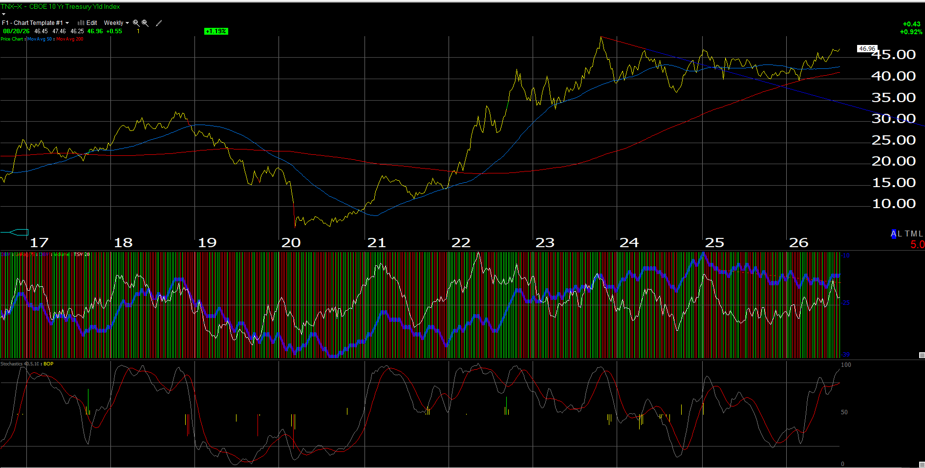This screenshot has height=468, width=925.
Task: Click the 46.96 current price tag
Action: pyautogui.click(x=867, y=49)
